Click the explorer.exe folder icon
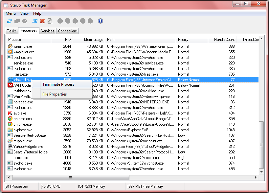 pos(10,130)
